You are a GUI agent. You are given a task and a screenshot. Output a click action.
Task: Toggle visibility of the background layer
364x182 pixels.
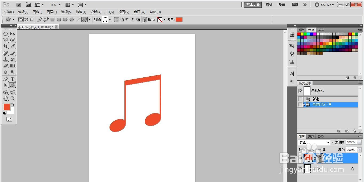300,169
